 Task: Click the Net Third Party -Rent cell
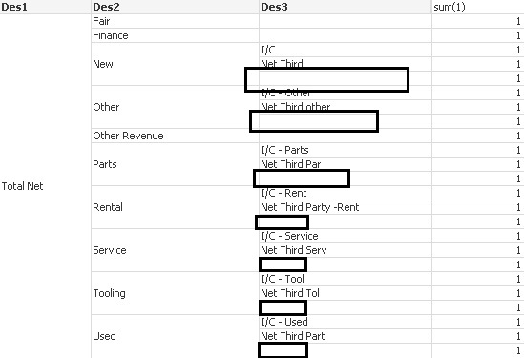(346, 207)
